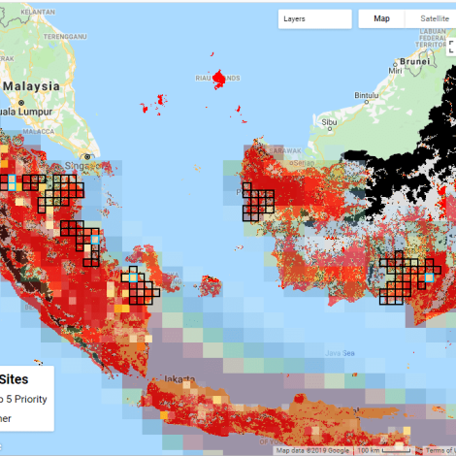Click the Top 5 Priority legend entry
The image size is (456, 456).
click(23, 399)
